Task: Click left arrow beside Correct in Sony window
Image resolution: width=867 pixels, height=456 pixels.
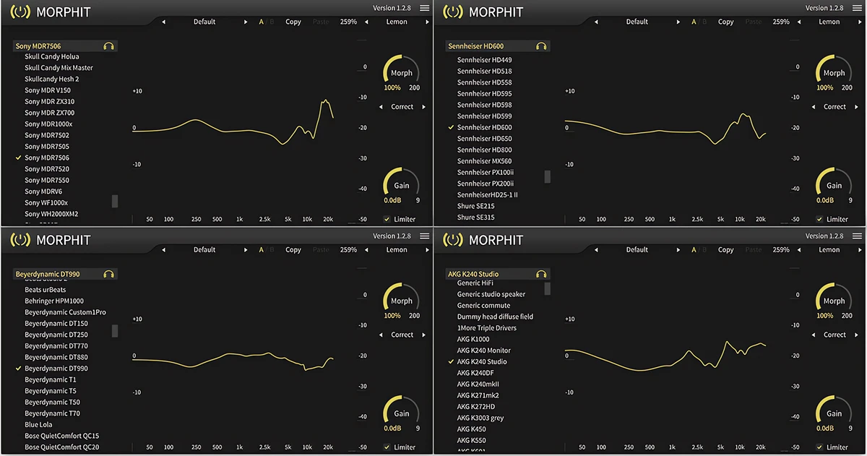Action: (381, 107)
